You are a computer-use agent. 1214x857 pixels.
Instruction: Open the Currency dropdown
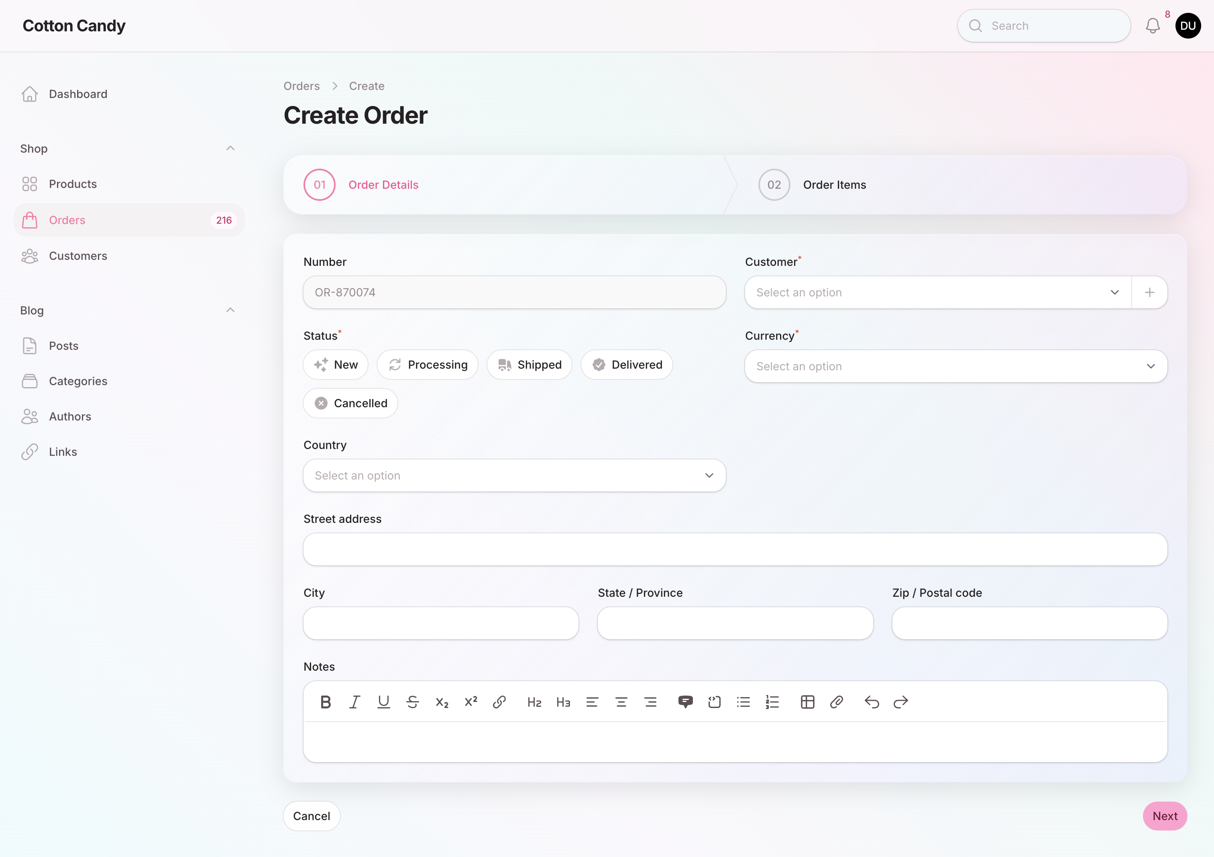click(955, 366)
